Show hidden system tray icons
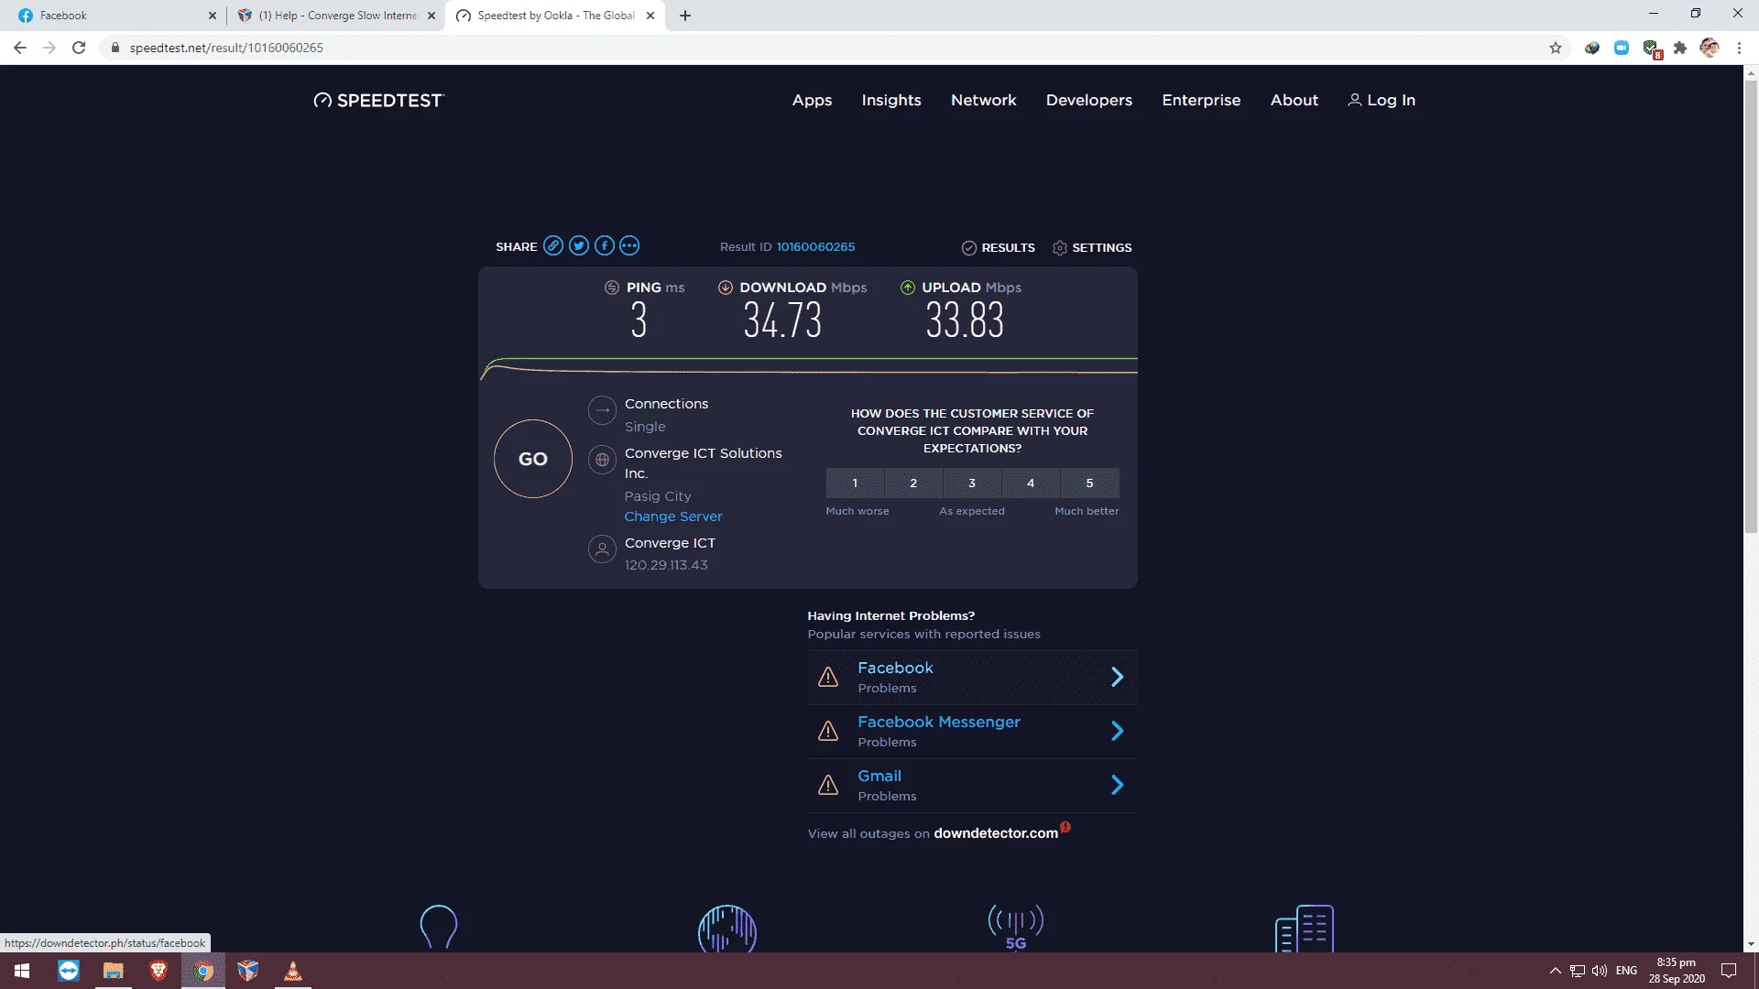 [x=1555, y=971]
